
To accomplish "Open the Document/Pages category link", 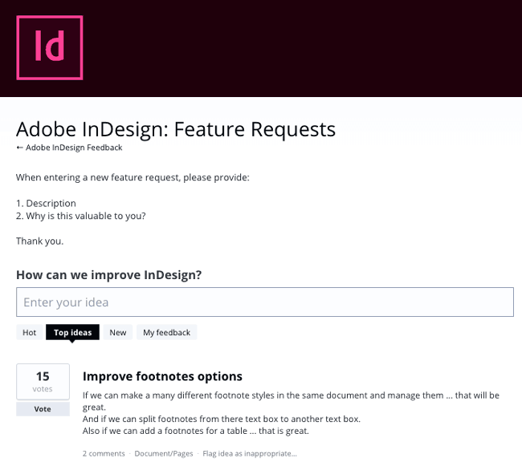I will (x=164, y=454).
